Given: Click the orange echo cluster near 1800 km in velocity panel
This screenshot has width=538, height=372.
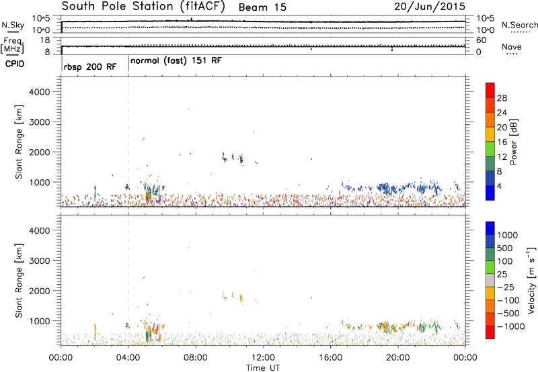Looking at the screenshot, I should click(x=241, y=298).
